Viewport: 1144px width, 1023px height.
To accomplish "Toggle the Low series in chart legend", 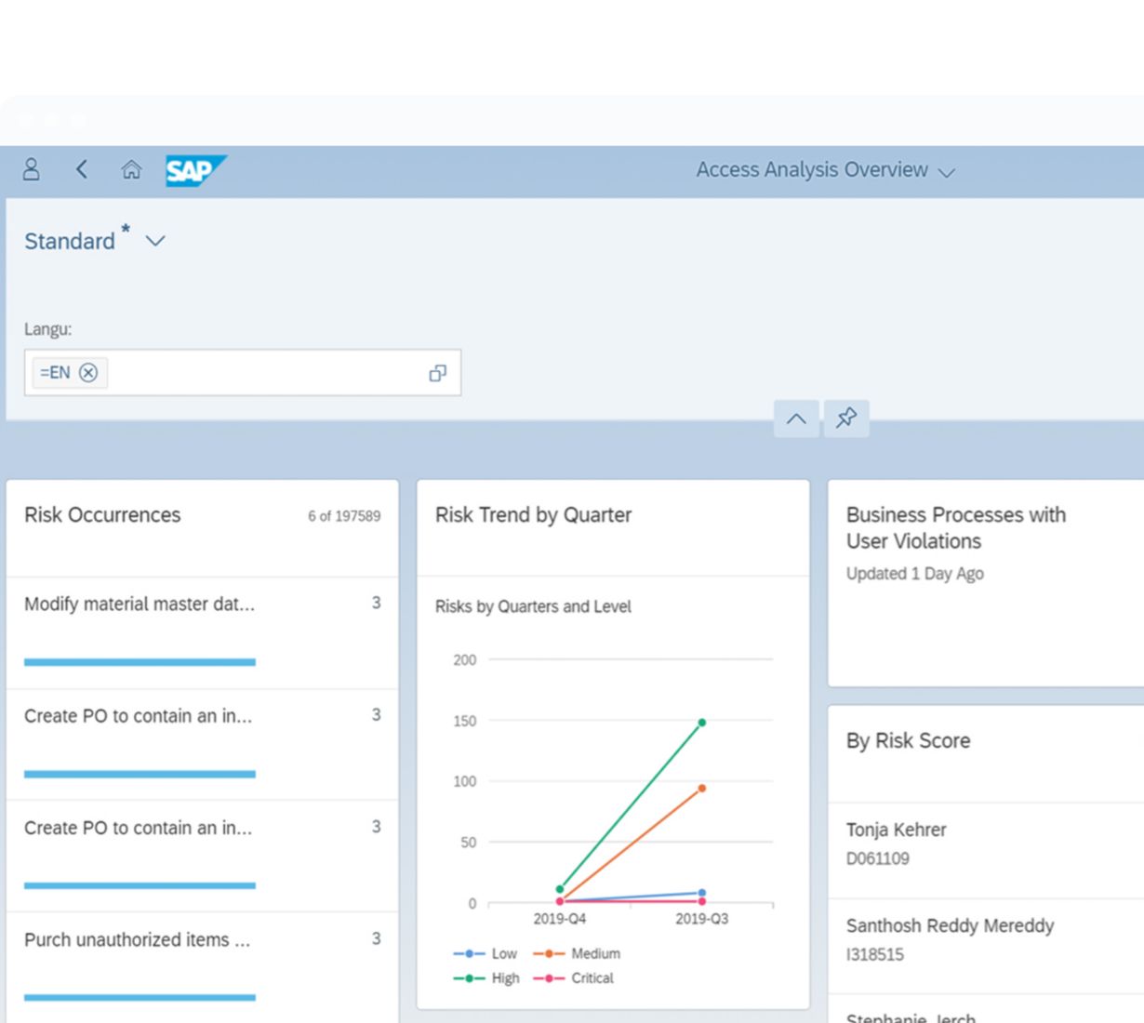I will coord(486,953).
